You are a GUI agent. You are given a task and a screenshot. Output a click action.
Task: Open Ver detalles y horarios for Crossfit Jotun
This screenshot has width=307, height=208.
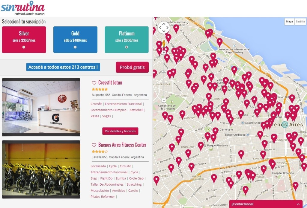pyautogui.click(x=120, y=131)
